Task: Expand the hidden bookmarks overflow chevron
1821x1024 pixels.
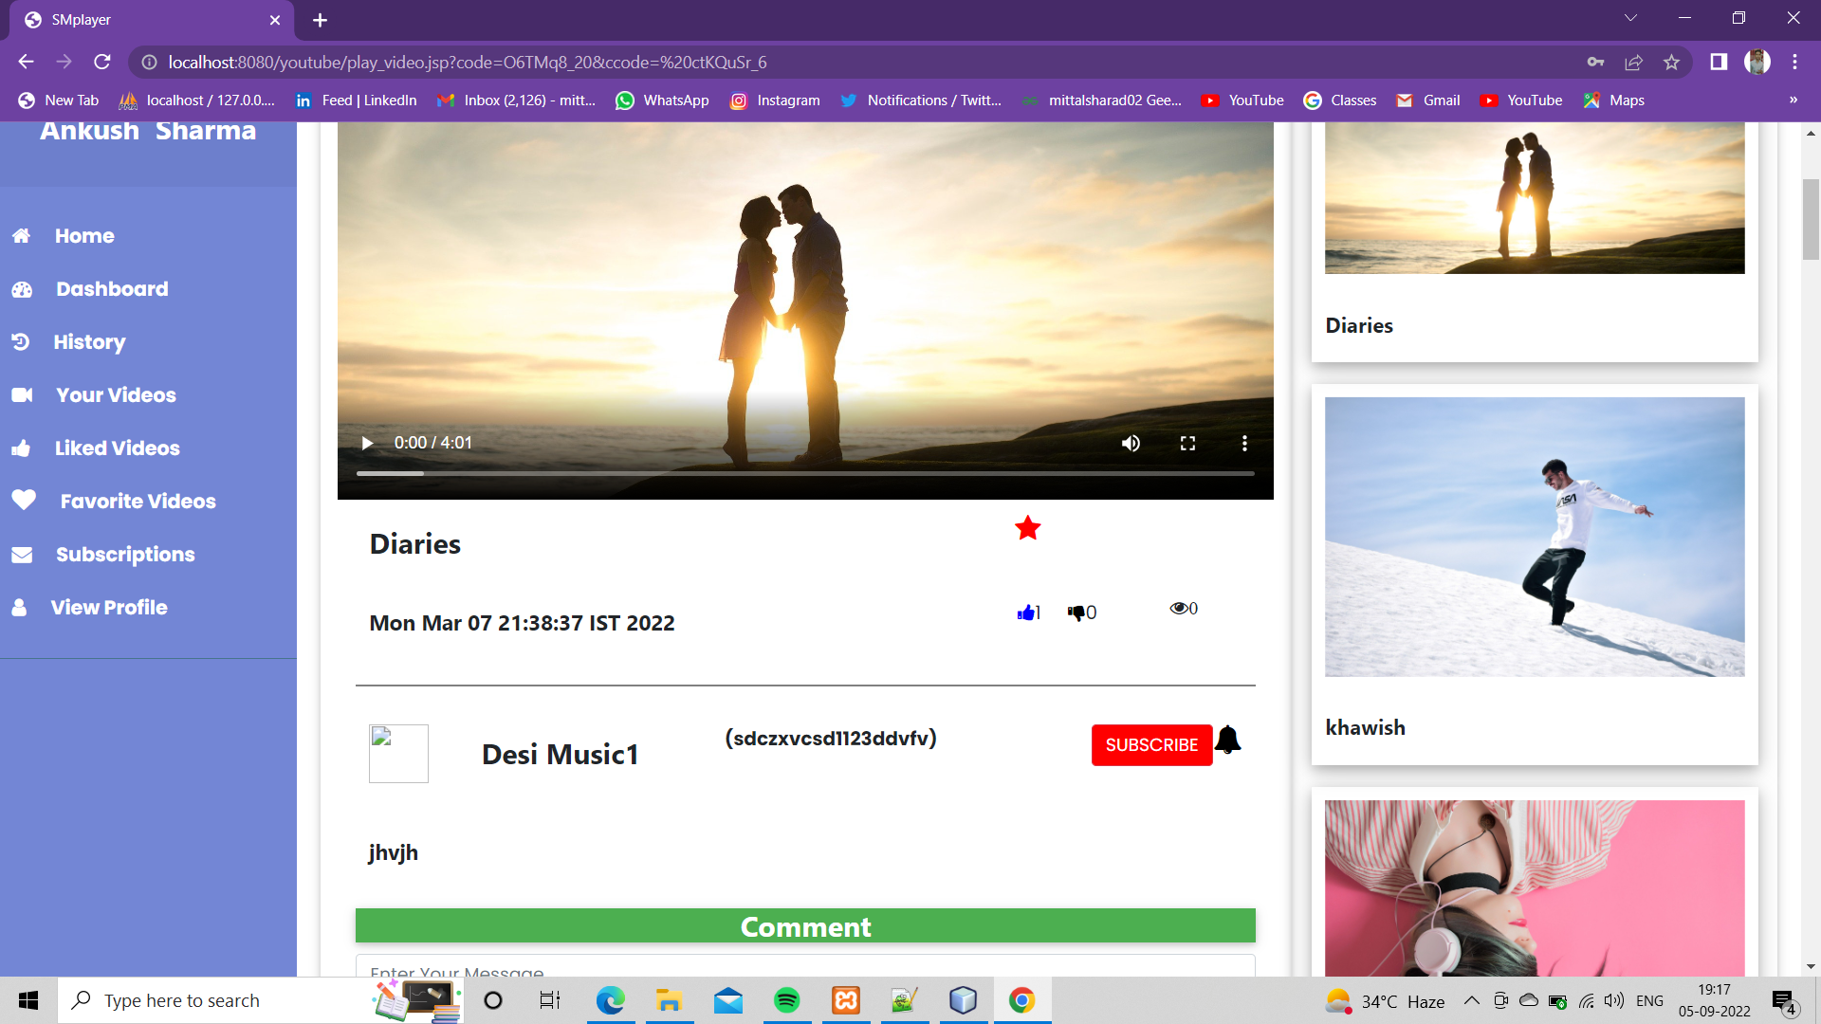Action: click(x=1793, y=100)
